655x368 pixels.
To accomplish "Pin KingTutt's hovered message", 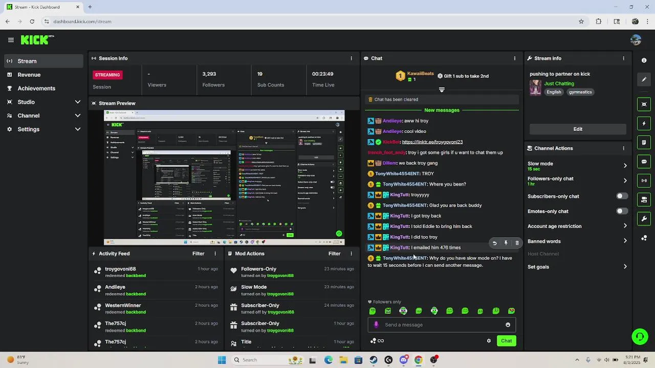I will click(x=506, y=243).
